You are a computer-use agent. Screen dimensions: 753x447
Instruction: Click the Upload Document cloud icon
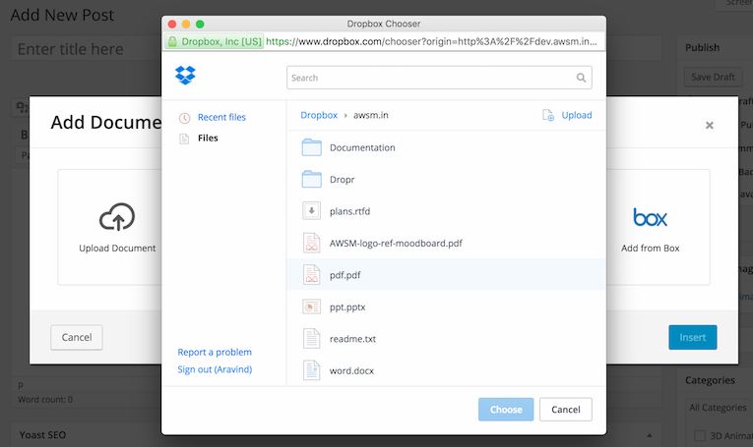point(117,217)
